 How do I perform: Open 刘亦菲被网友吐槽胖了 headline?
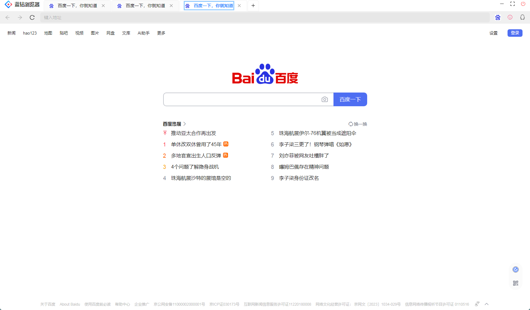[304, 156]
